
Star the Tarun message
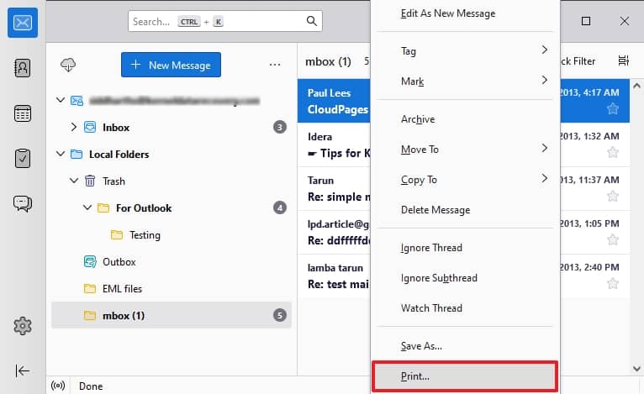(x=613, y=197)
